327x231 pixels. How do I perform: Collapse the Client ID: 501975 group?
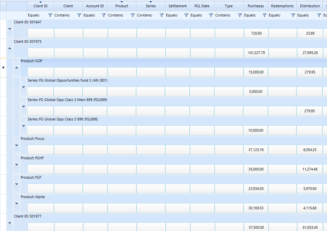click(x=10, y=48)
